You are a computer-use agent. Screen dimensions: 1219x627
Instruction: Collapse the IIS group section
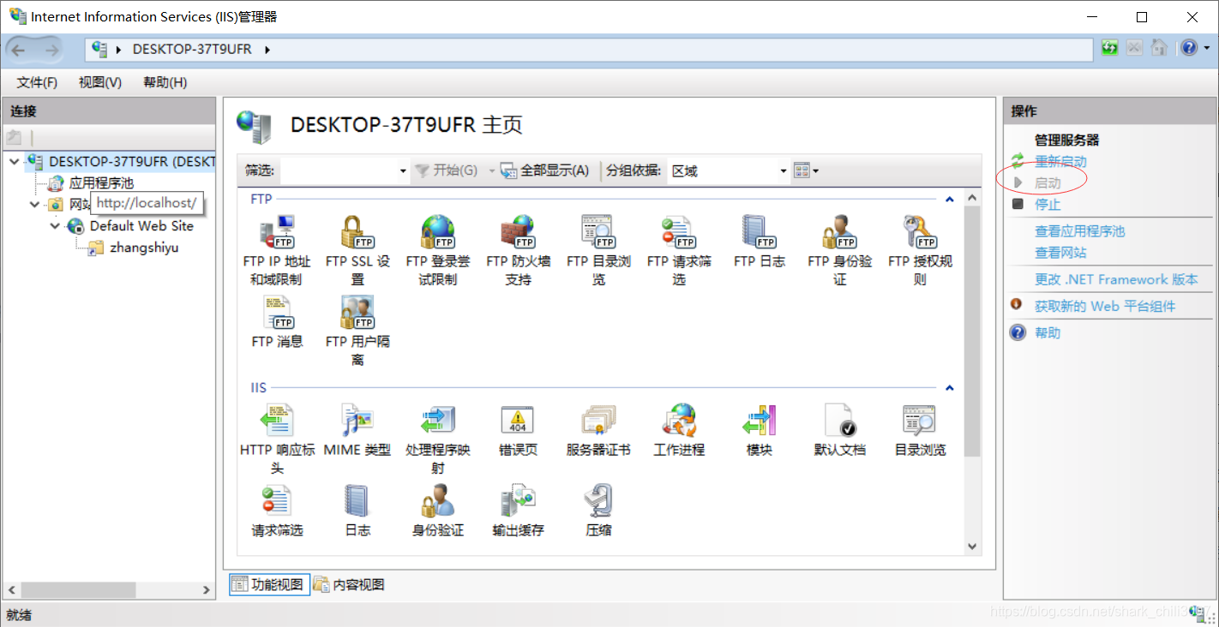pos(949,388)
